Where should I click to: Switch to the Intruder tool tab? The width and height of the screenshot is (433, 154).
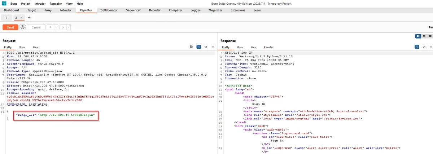[x=66, y=10]
